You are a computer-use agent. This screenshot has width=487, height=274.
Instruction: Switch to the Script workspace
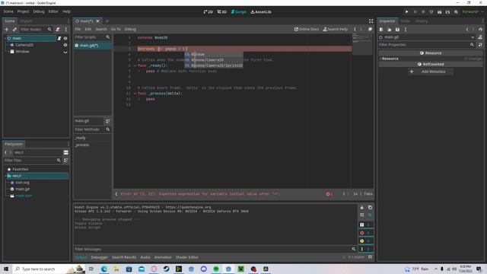pyautogui.click(x=238, y=12)
